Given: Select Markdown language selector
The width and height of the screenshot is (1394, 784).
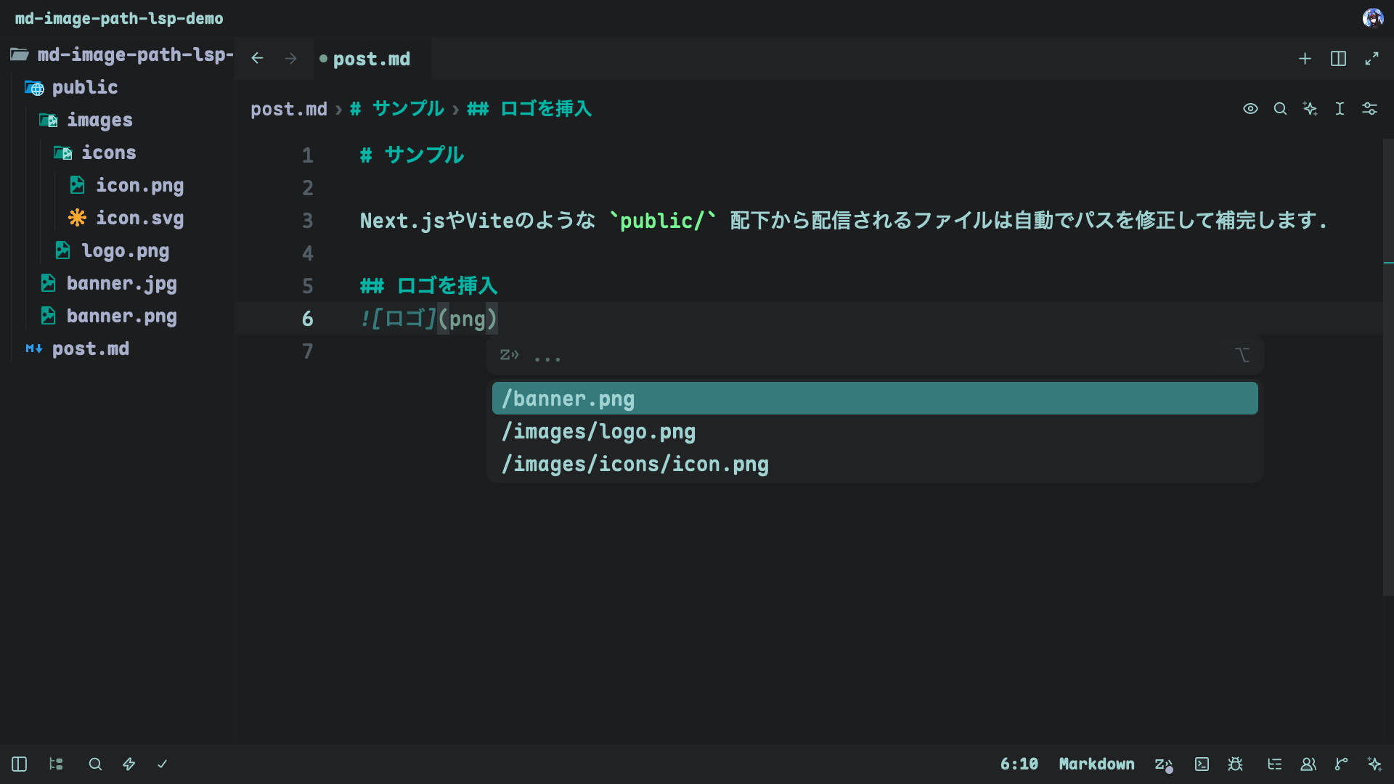Looking at the screenshot, I should click(x=1096, y=764).
